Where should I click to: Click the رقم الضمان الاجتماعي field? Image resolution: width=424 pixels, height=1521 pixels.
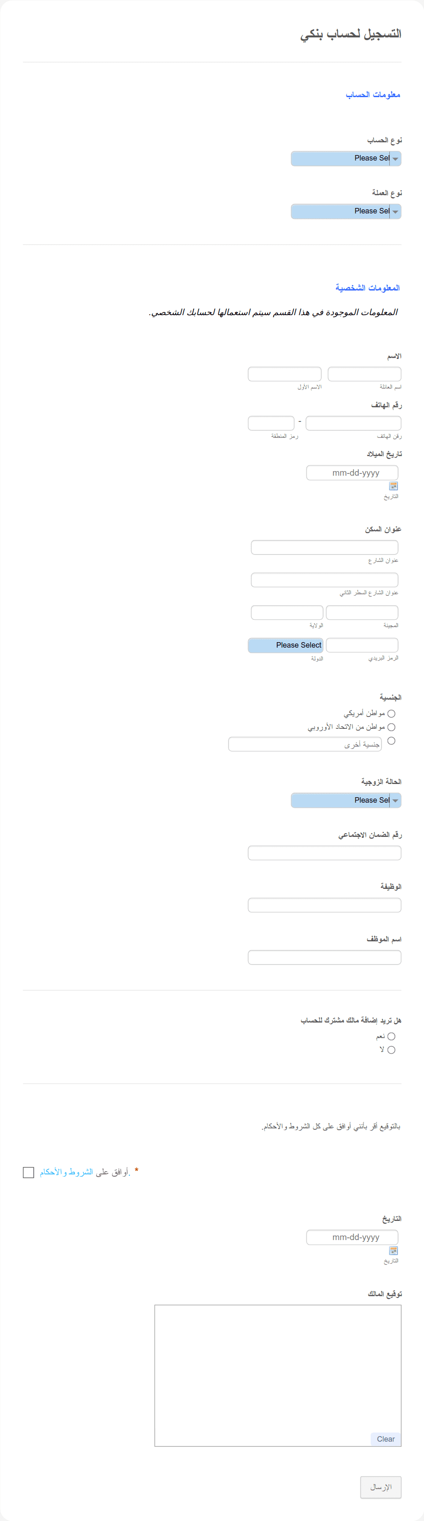tap(325, 852)
